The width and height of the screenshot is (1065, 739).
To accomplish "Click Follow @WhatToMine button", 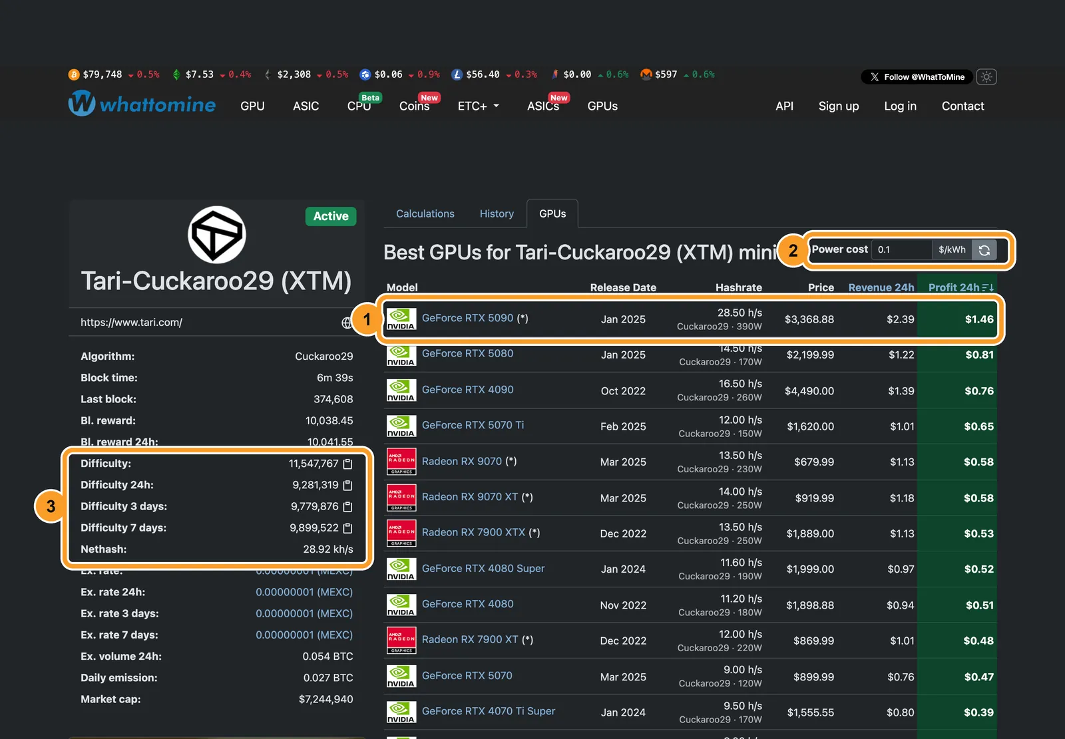I will click(x=917, y=77).
